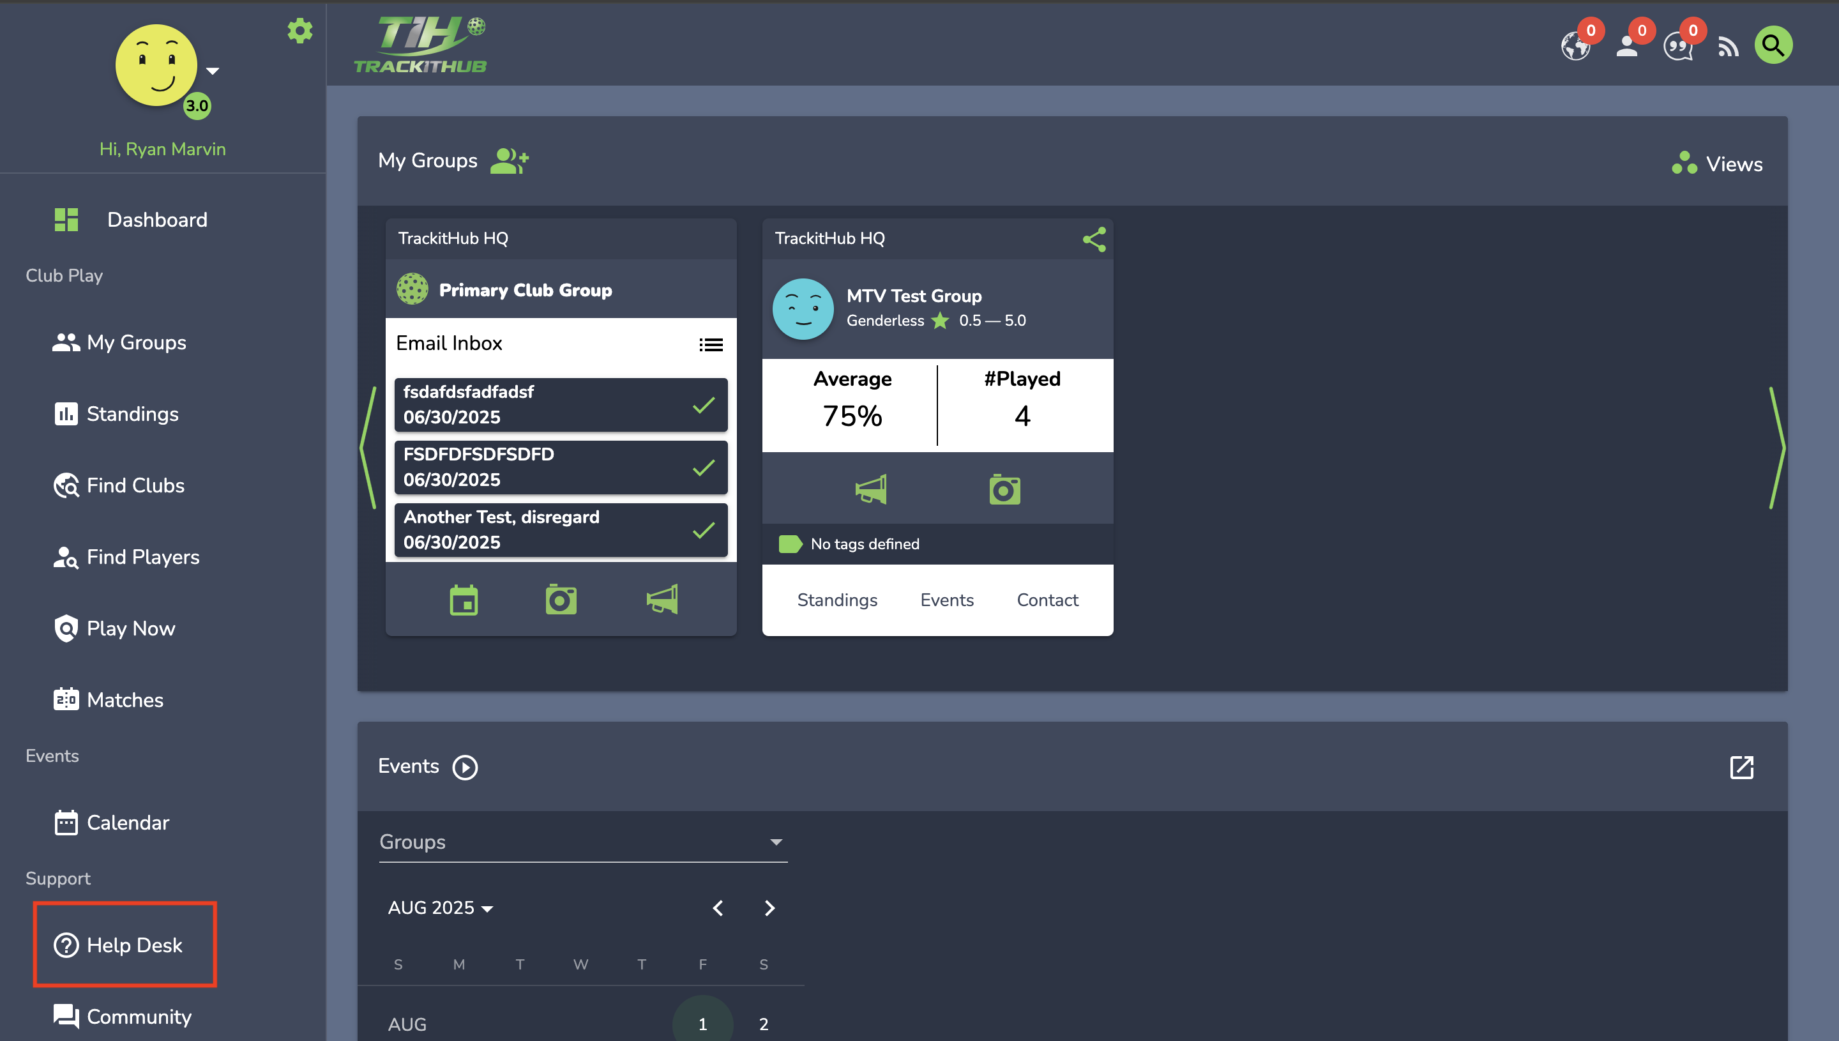Expand the profile avatar dropdown arrow
1839x1041 pixels.
coord(212,71)
